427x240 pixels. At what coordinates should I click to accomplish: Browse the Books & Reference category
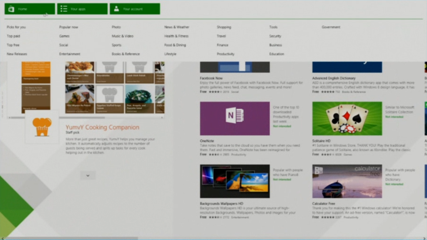pyautogui.click(x=126, y=54)
